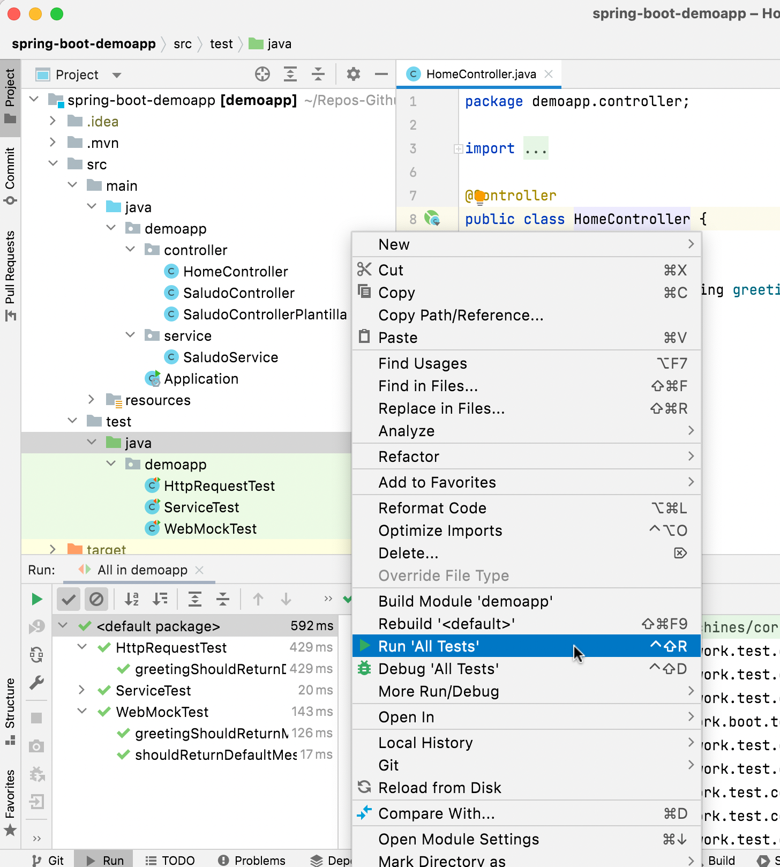Toggle Show Ignored tests button
Screen dimensions: 780x867
96,599
